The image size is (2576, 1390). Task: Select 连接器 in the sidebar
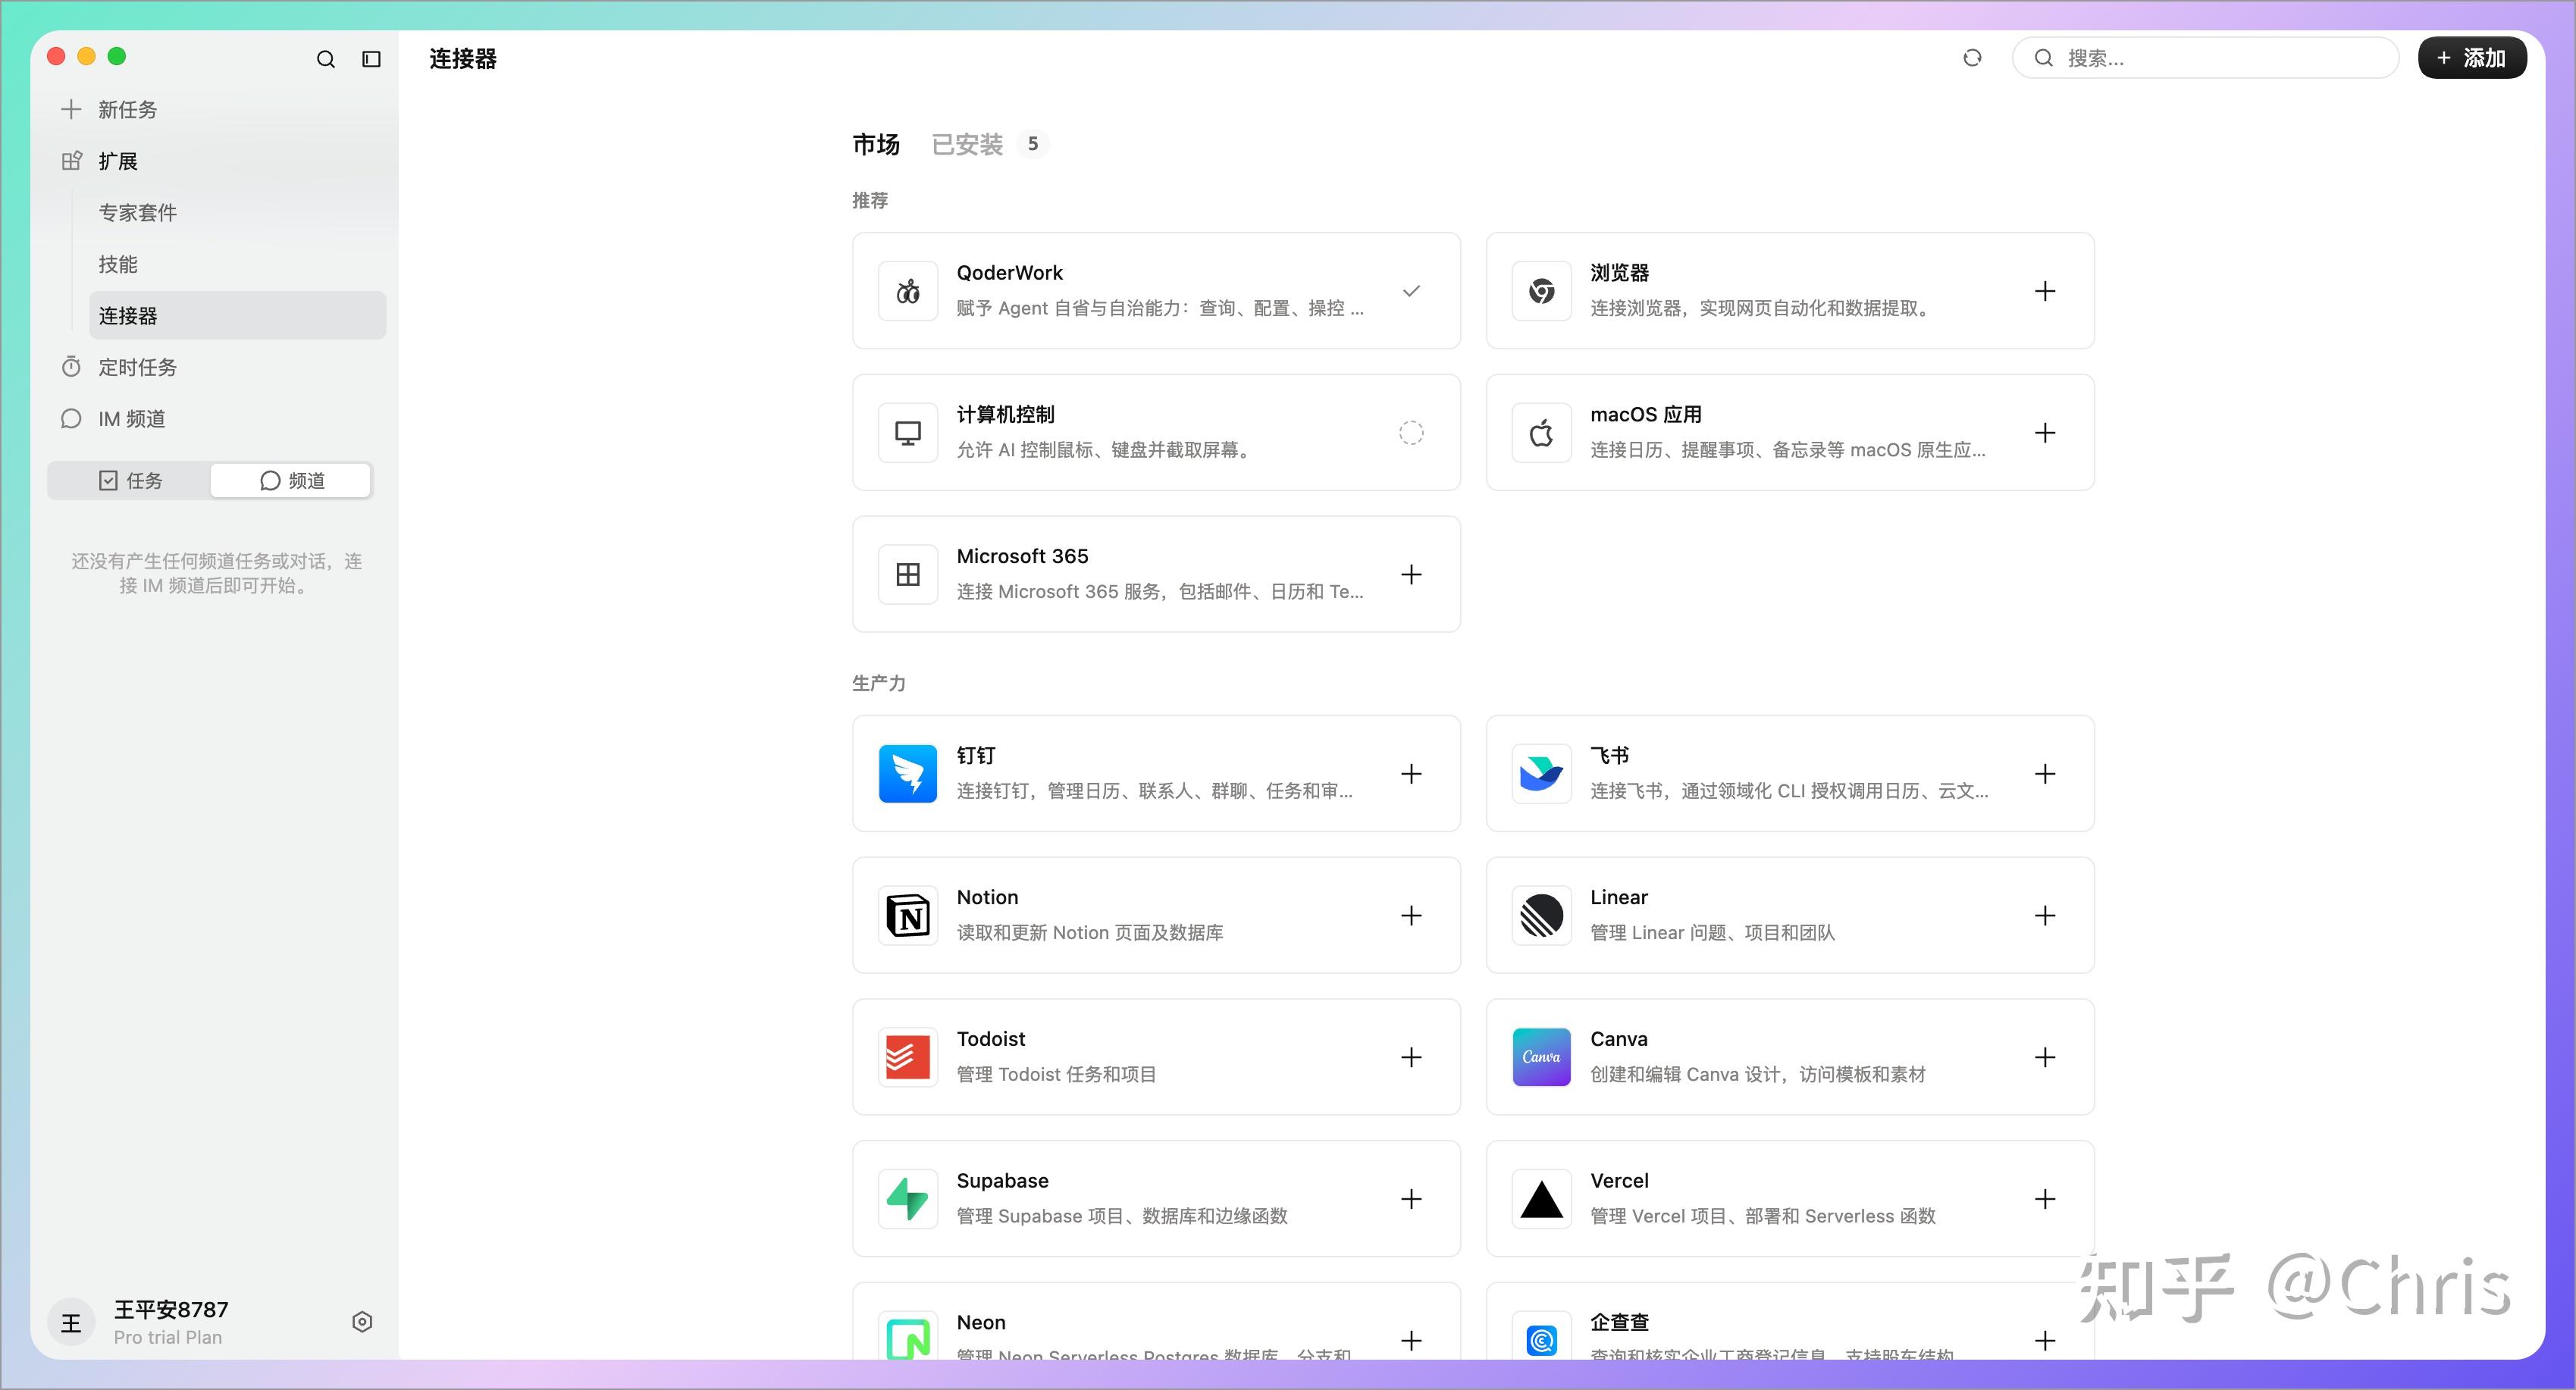click(x=237, y=315)
